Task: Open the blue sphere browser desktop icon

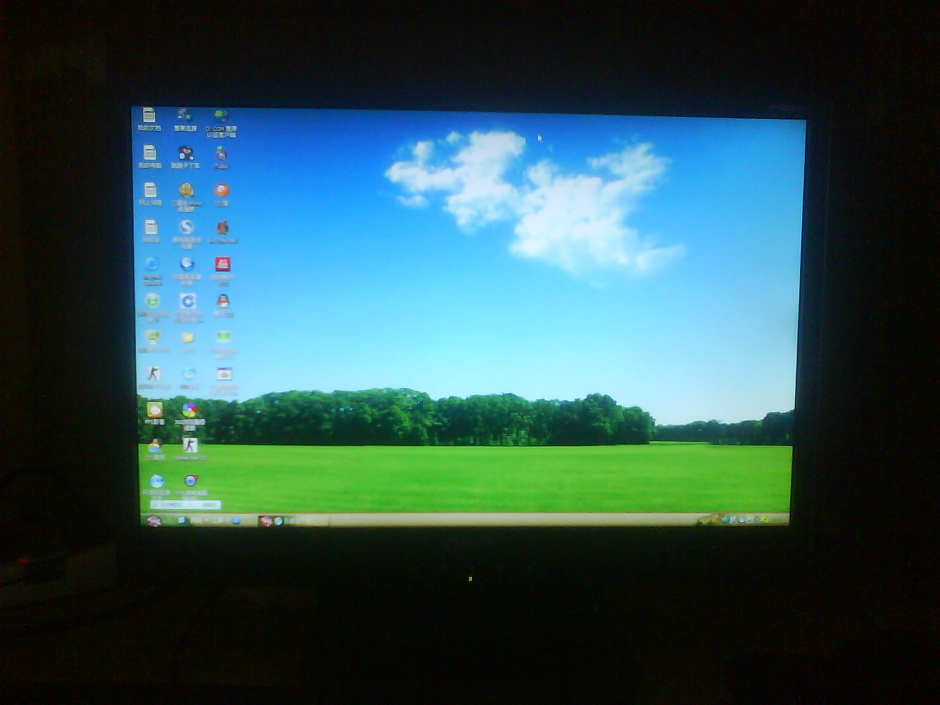Action: click(x=187, y=264)
